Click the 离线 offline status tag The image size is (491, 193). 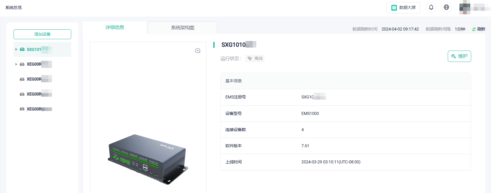pos(255,59)
